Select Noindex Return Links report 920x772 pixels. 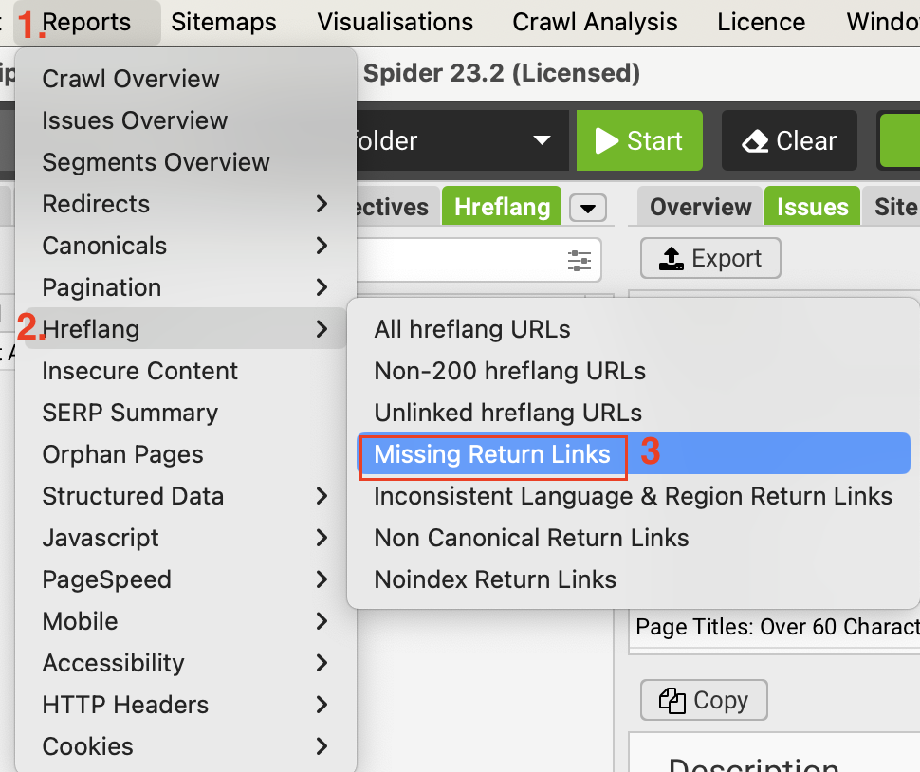click(x=495, y=579)
